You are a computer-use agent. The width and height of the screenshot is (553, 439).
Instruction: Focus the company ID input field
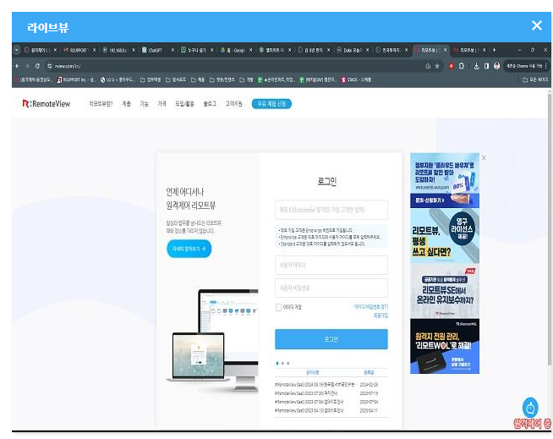(331, 210)
